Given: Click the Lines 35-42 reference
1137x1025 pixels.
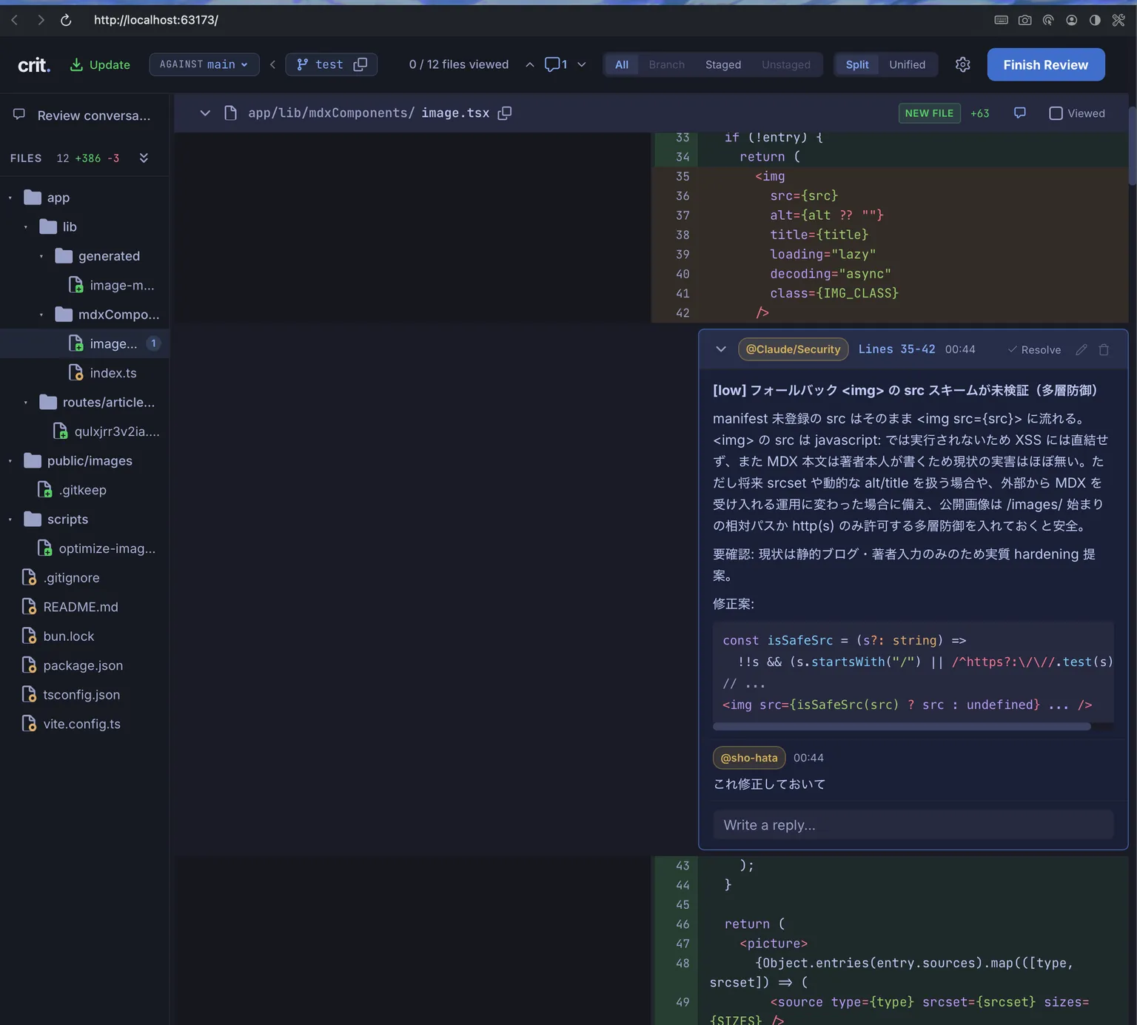Looking at the screenshot, I should click(x=896, y=349).
